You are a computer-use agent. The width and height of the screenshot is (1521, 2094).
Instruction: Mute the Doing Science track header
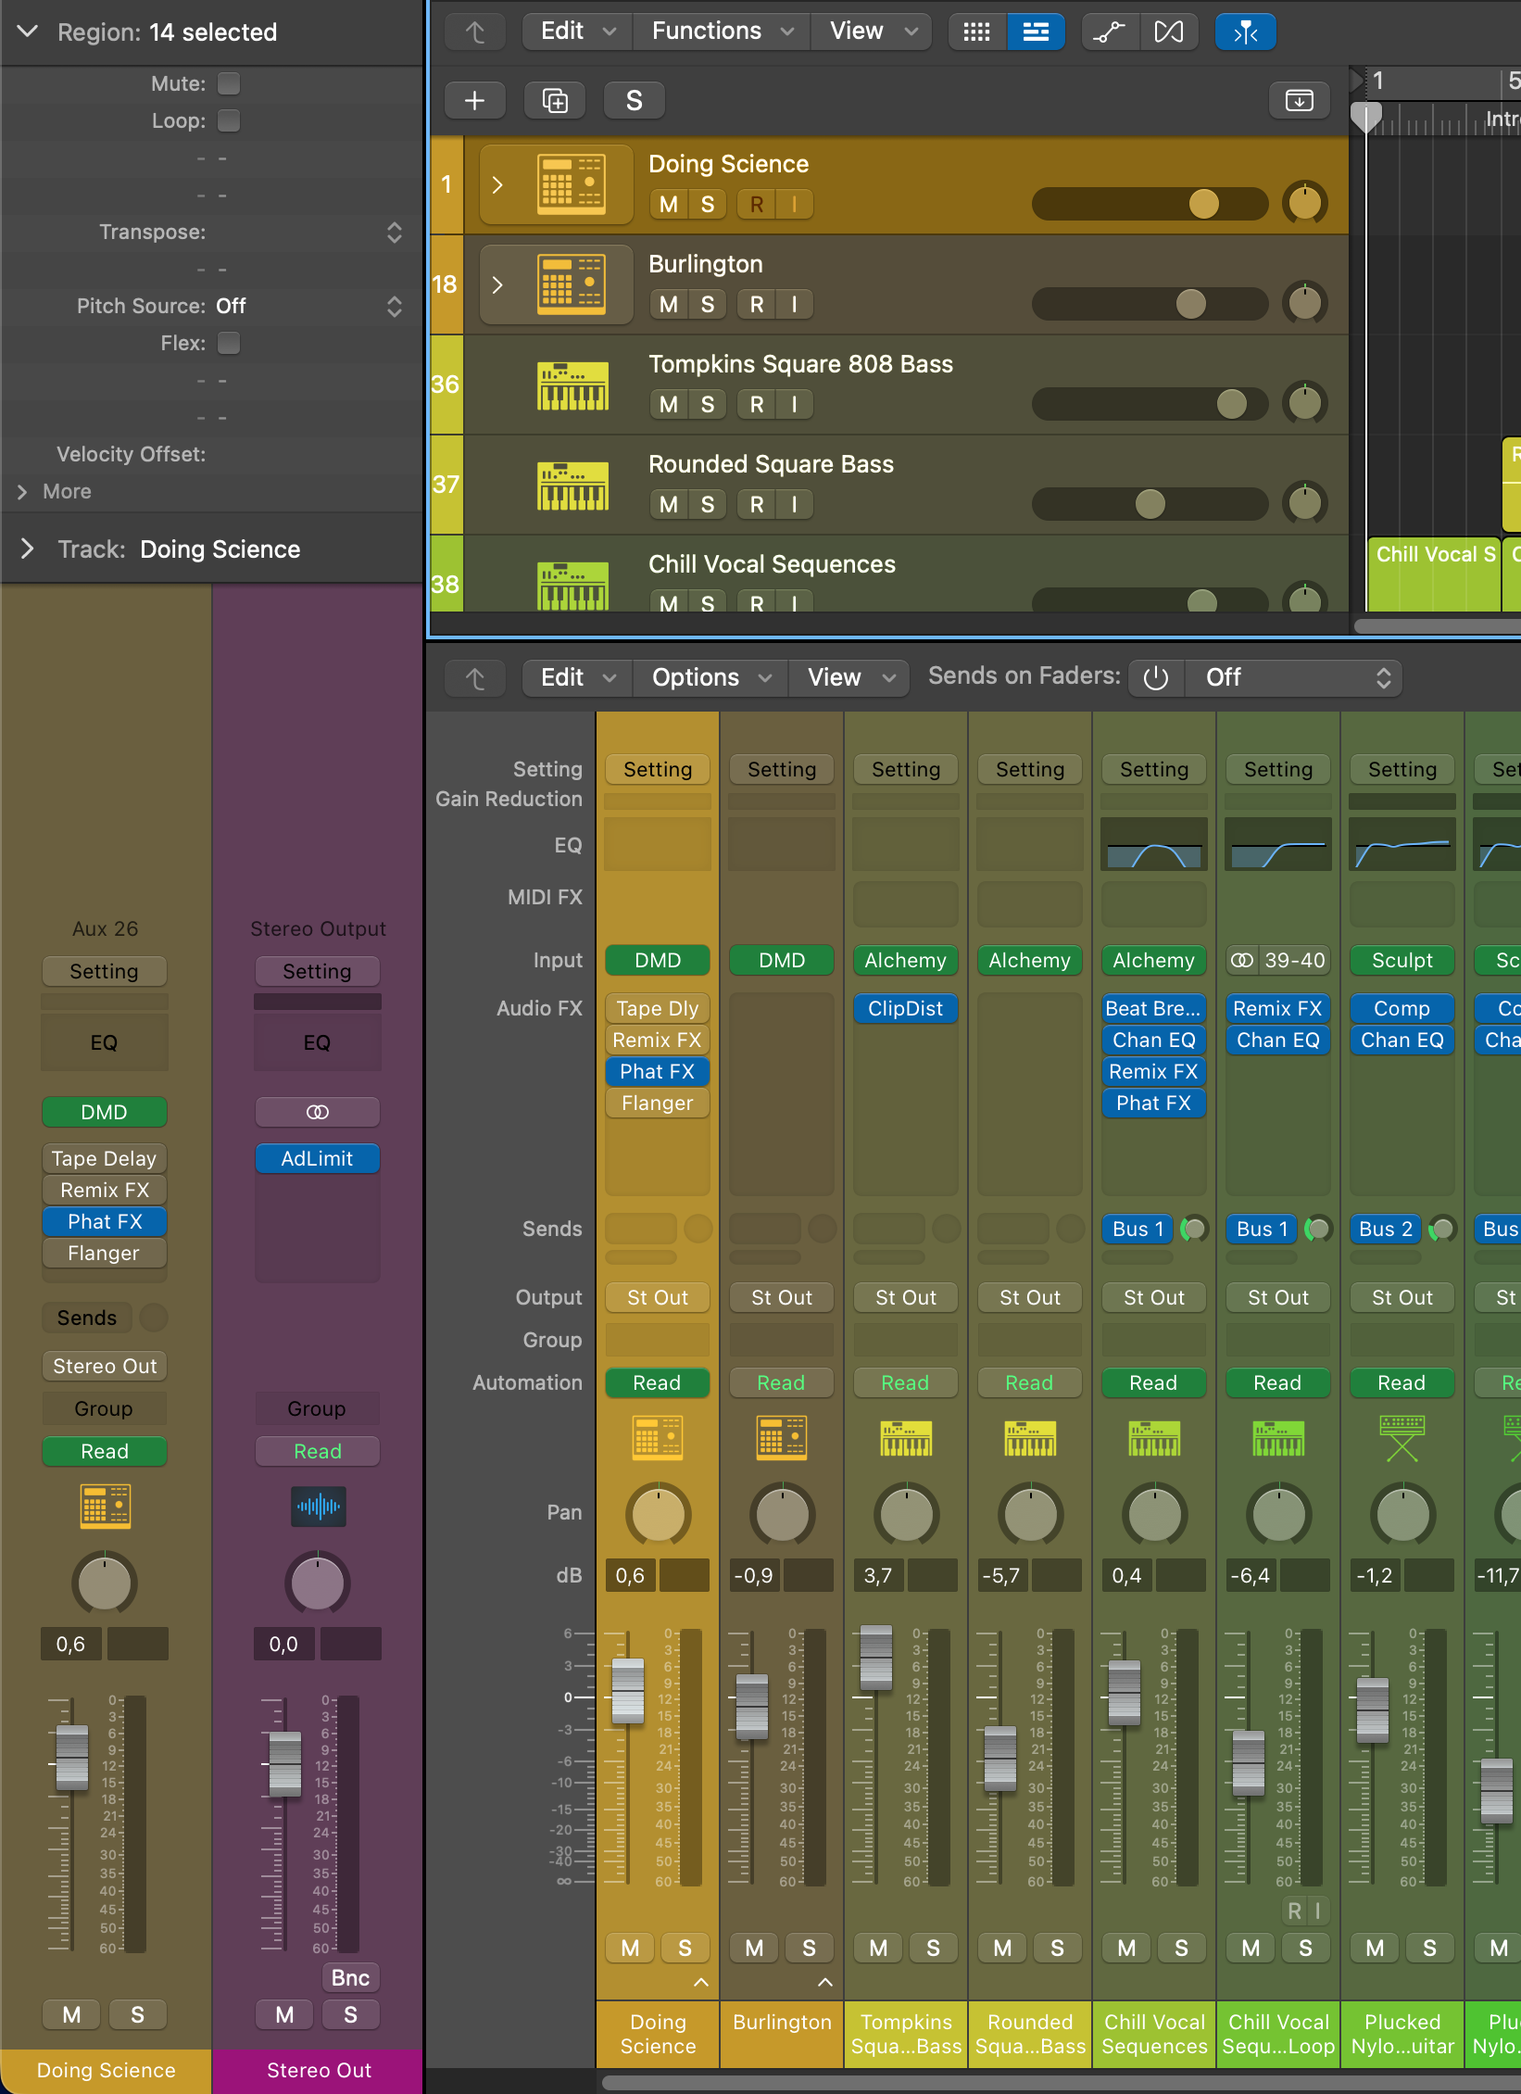[x=669, y=204]
